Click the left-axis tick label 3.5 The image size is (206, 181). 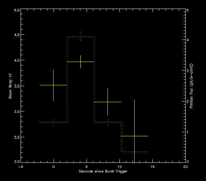[x=16, y=86]
